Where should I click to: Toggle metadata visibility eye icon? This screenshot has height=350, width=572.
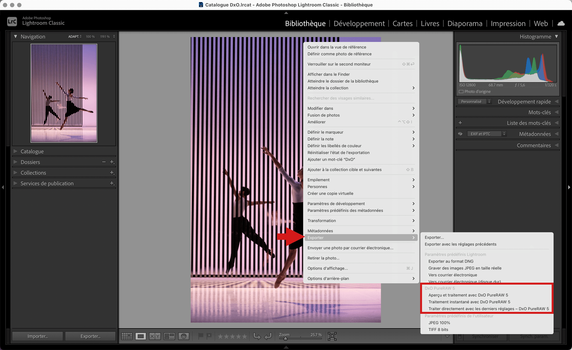click(x=460, y=134)
